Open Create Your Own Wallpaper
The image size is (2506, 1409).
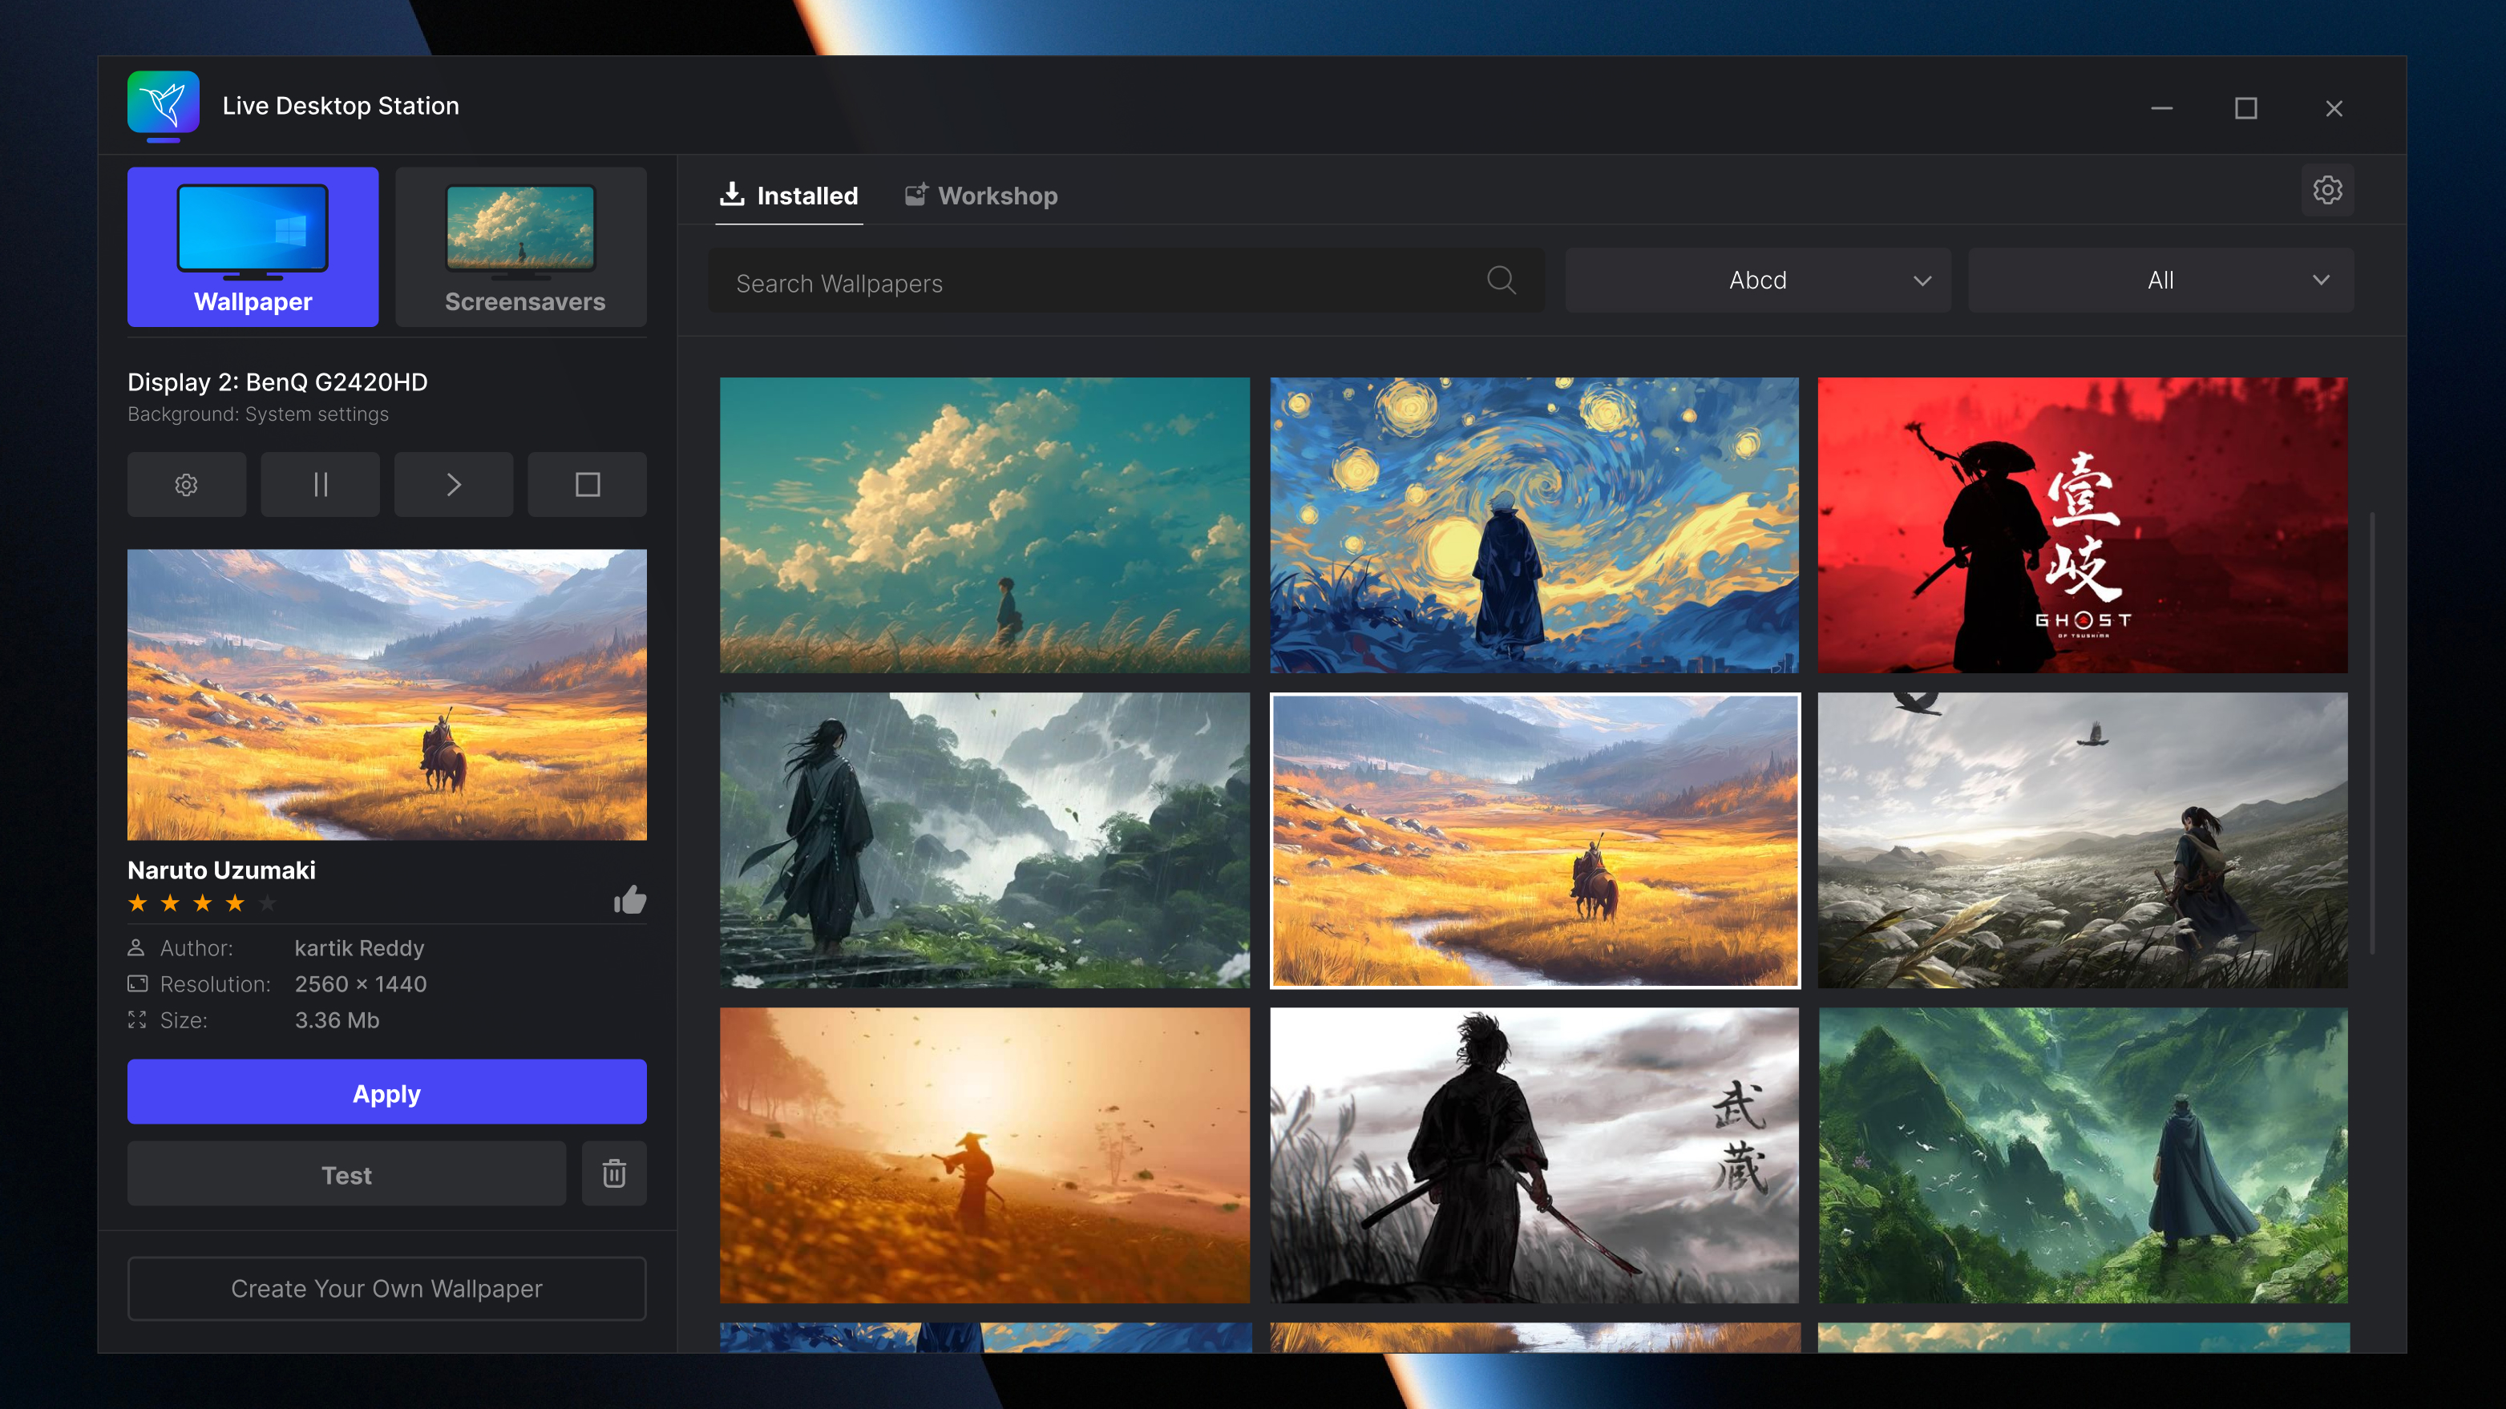click(386, 1289)
